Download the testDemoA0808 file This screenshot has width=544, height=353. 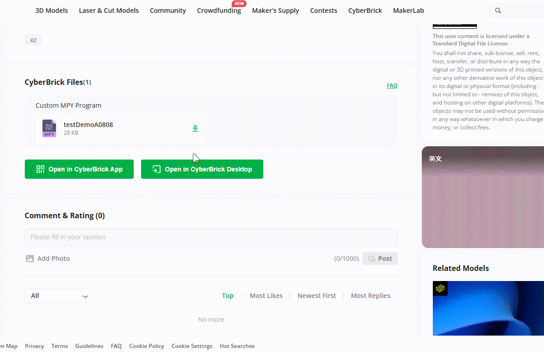[195, 128]
